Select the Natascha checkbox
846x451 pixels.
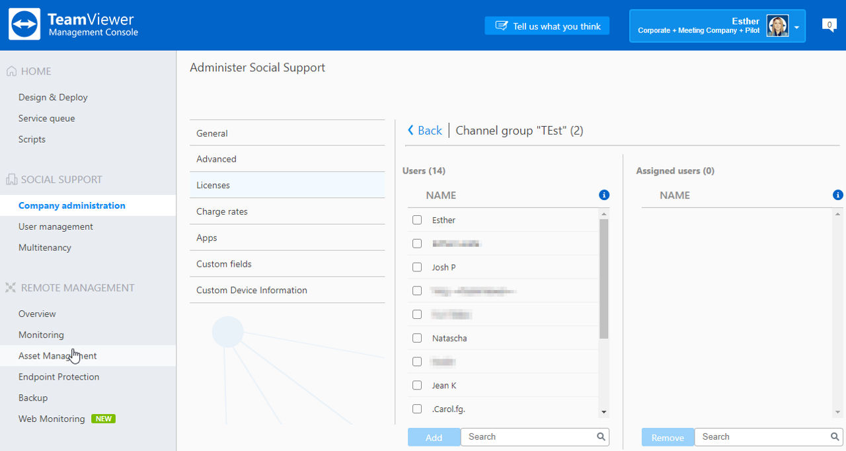pyautogui.click(x=417, y=338)
